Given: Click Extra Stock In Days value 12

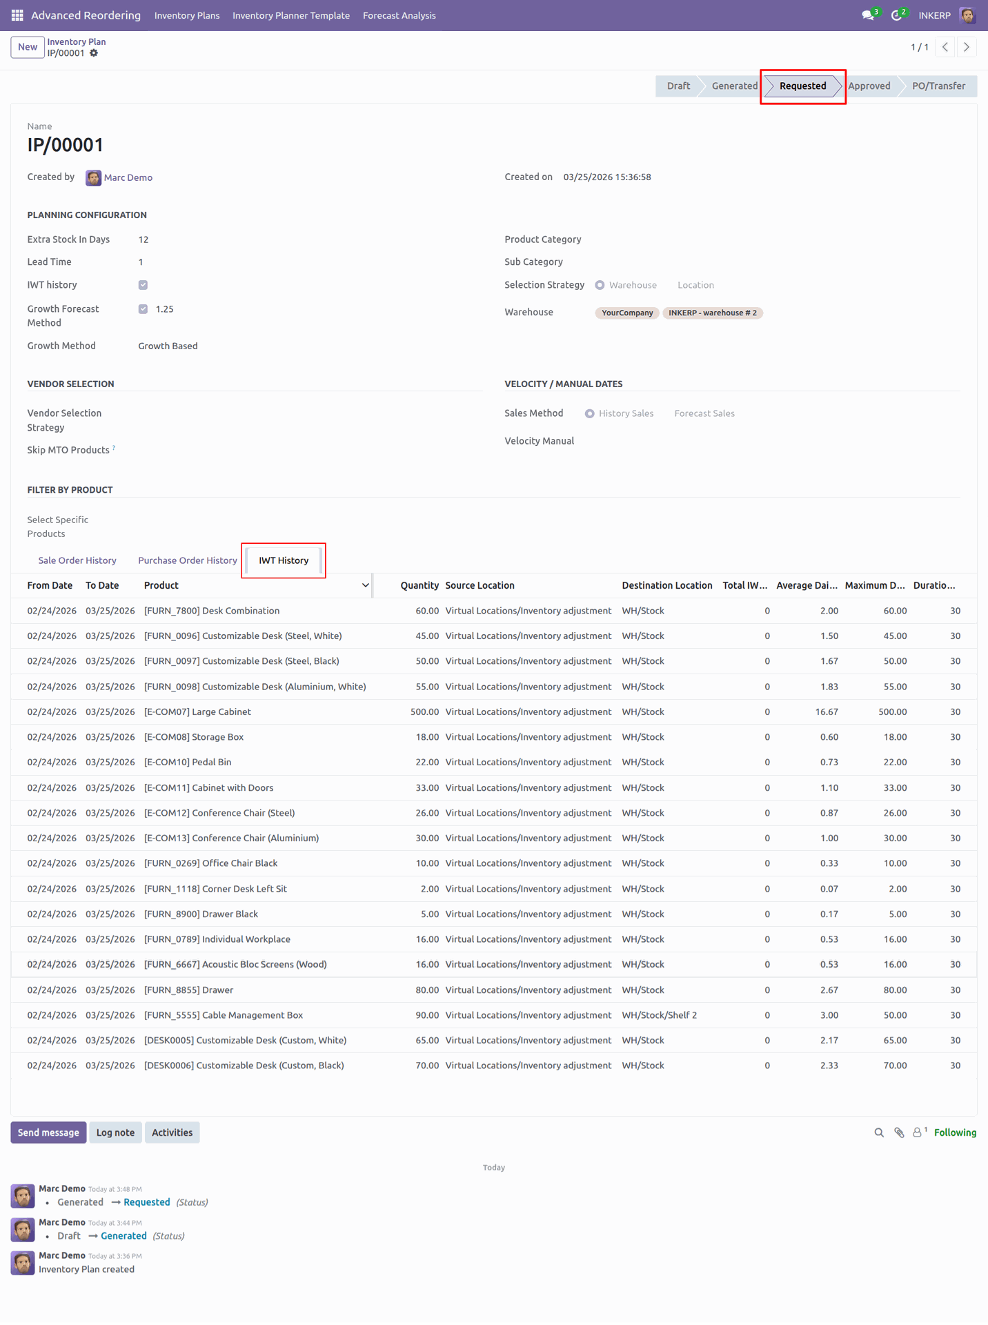Looking at the screenshot, I should (144, 239).
